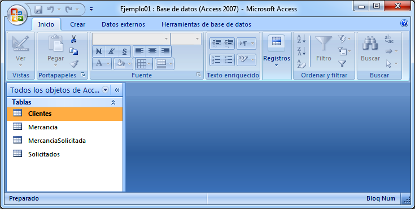Select the MercanciaSolicitada table
This screenshot has width=415, height=209.
tap(65, 141)
